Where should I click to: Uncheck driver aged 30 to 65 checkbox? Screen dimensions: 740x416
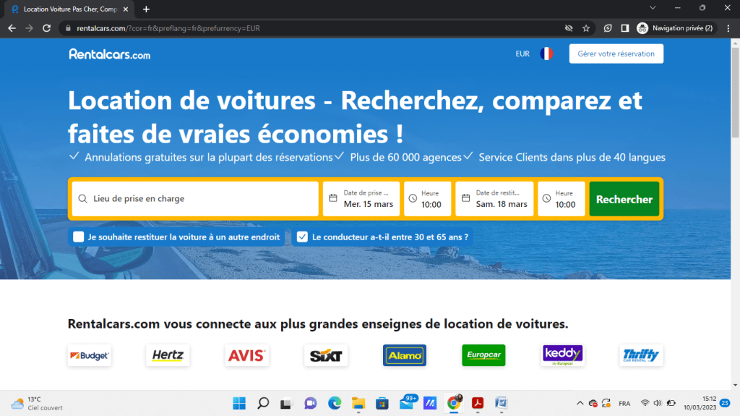pos(302,237)
